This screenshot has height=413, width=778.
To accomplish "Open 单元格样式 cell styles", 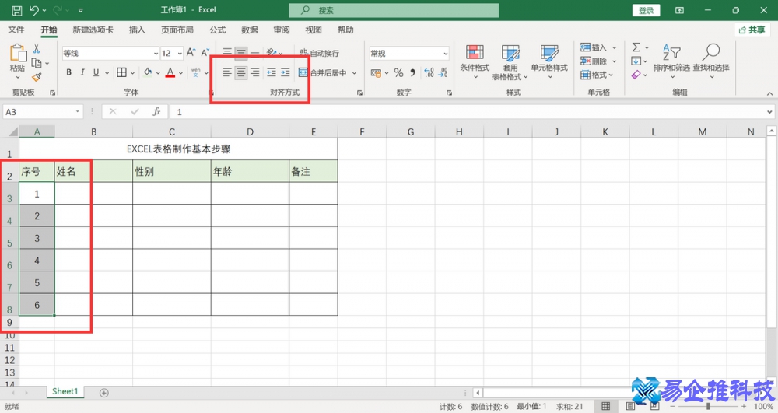I will coord(549,61).
